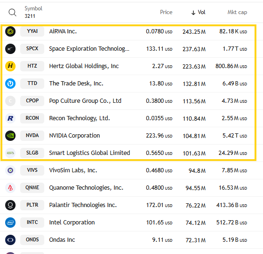The image size is (263, 254).
Task: Select Ondas Inc name
Action: [62, 240]
